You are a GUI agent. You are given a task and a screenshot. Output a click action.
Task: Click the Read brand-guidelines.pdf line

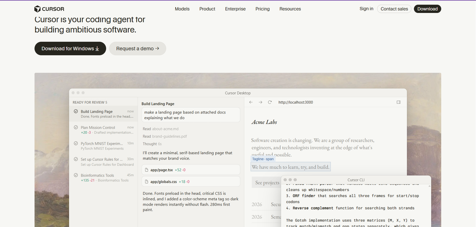point(165,136)
